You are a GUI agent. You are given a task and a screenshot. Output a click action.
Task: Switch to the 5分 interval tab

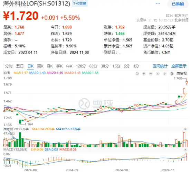pos(127,66)
